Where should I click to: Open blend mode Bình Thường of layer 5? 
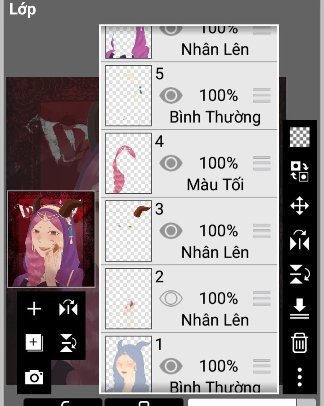click(x=215, y=117)
